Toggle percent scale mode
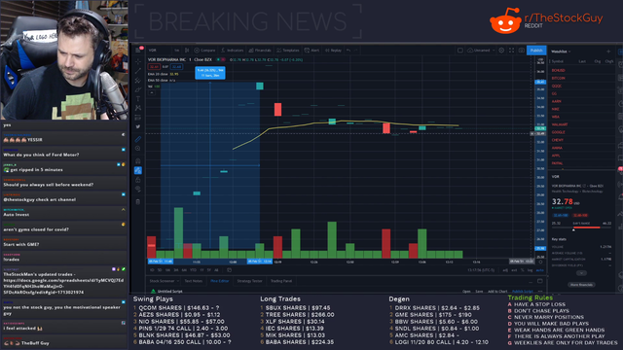This screenshot has width=623, height=350. [523, 270]
